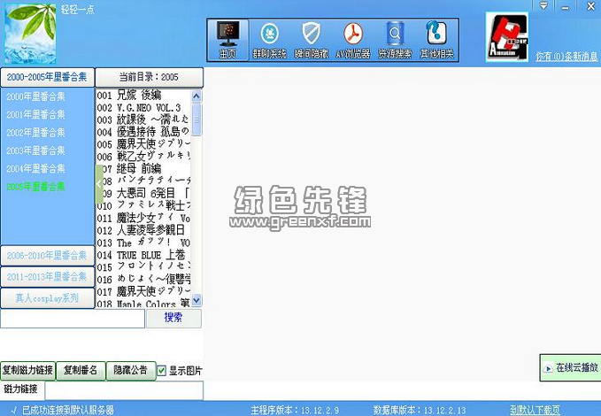Expand the 2006-2010年里番合集 section
The height and width of the screenshot is (416, 601).
[47, 256]
